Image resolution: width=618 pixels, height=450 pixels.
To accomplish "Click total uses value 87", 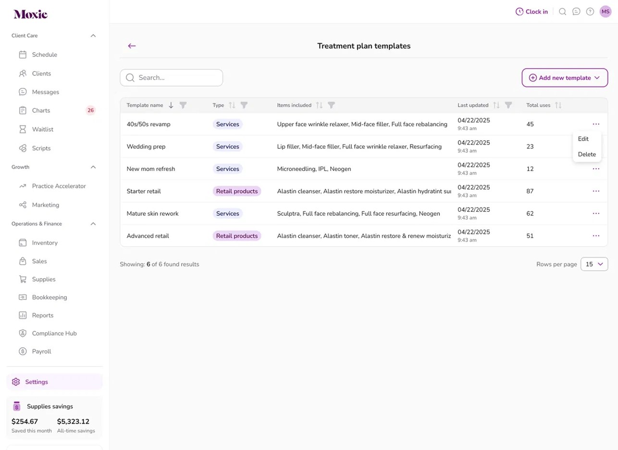I will click(530, 191).
